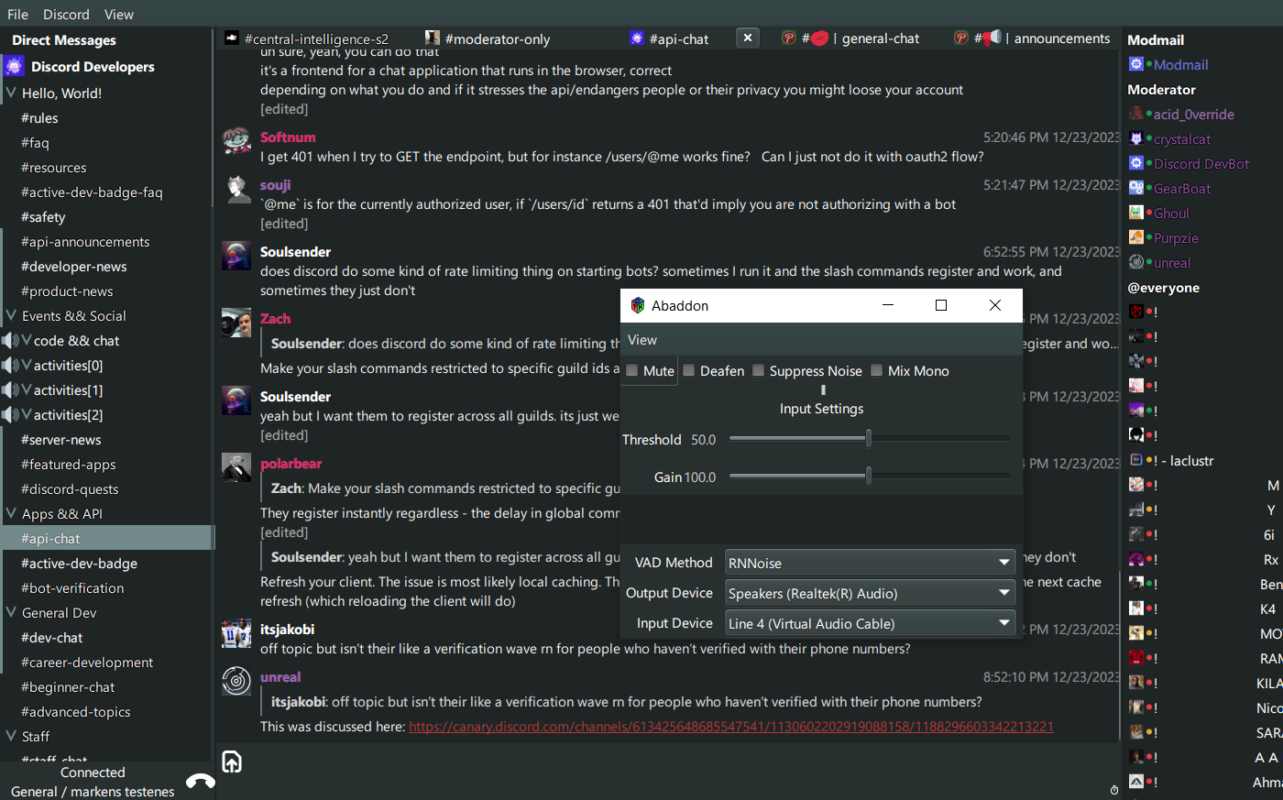The height and width of the screenshot is (800, 1283).
Task: Click the speaker icon beside code && chat
Action: (x=10, y=341)
